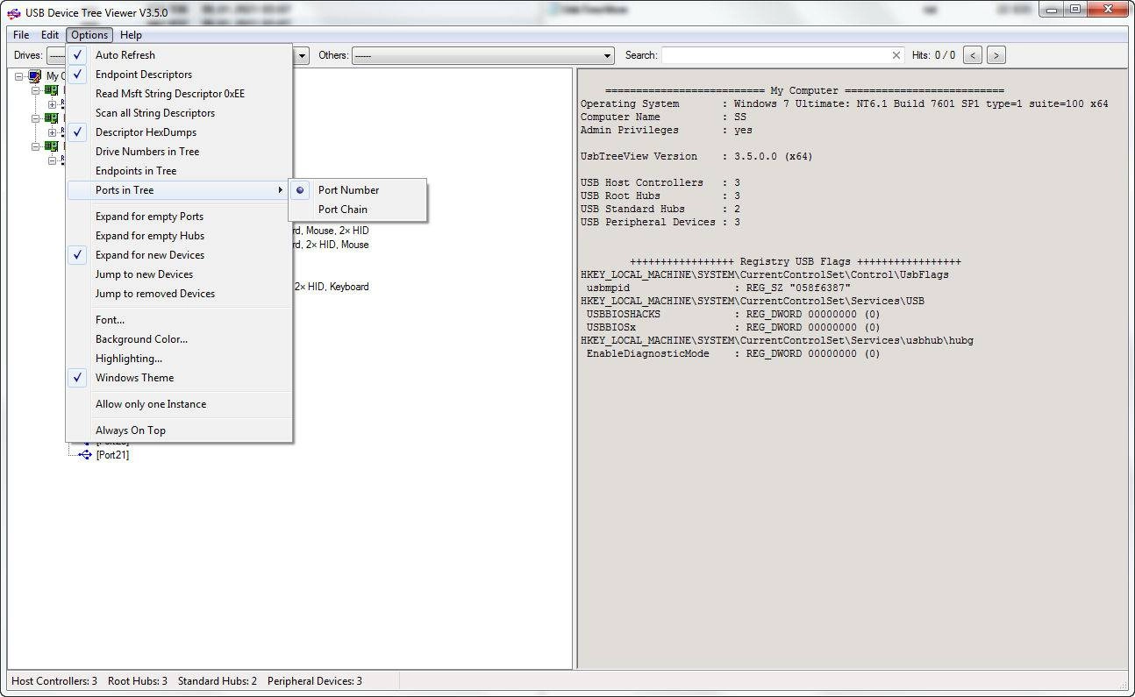Clear the search box with X icon
Screen dimensions: 1135x697
pos(896,55)
